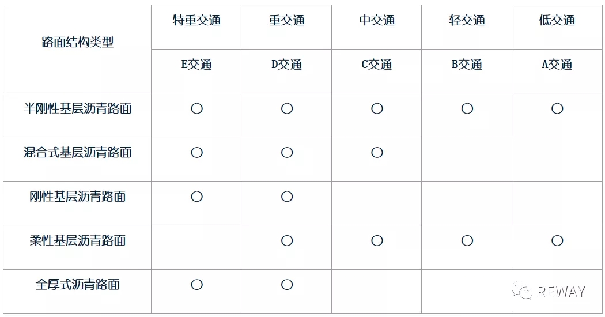Click the 特重交通 column header
This screenshot has height=317, width=605.
tap(196, 21)
